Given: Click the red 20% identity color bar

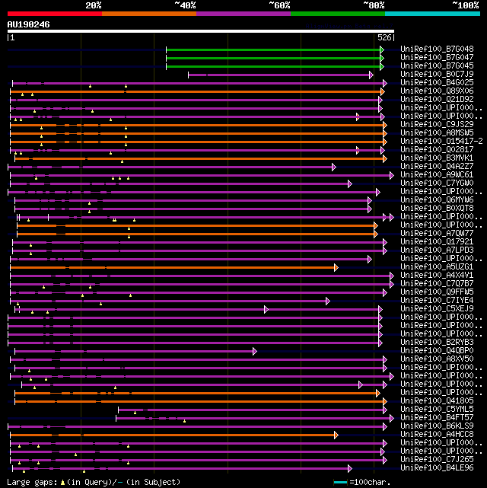Looking at the screenshot, I should coord(55,14).
